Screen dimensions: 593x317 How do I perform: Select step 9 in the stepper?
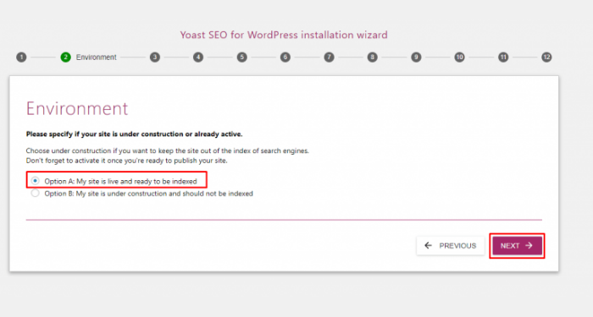[x=416, y=57]
